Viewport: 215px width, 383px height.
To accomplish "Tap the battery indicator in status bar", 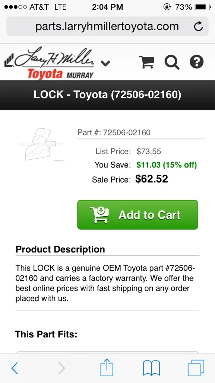I will click(x=203, y=7).
